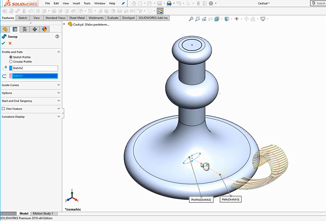Open the DisplayManager color sphere tab
The width and height of the screenshot is (326, 221).
(45, 29)
